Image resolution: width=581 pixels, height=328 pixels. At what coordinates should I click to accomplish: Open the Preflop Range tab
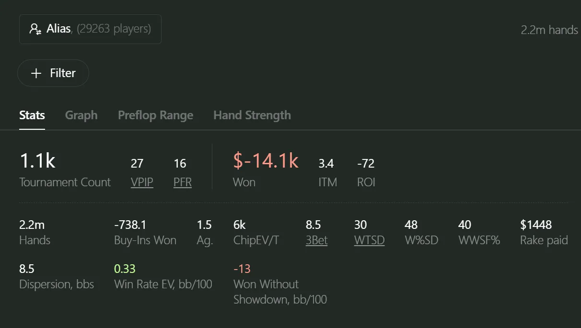click(155, 115)
